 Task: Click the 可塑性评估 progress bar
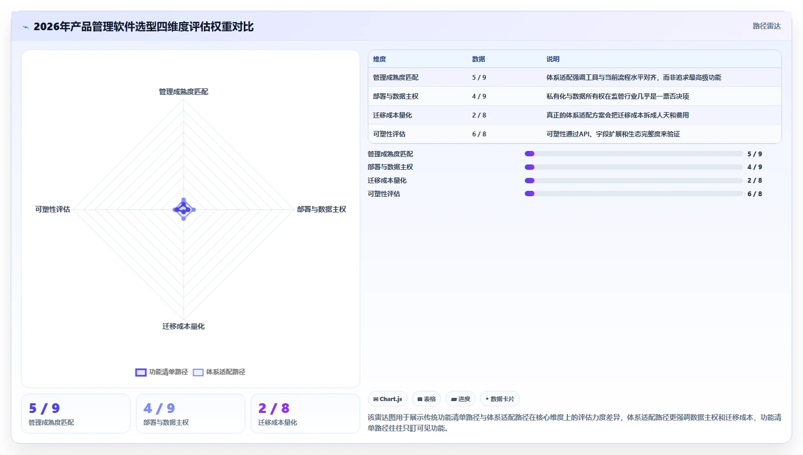pos(634,194)
